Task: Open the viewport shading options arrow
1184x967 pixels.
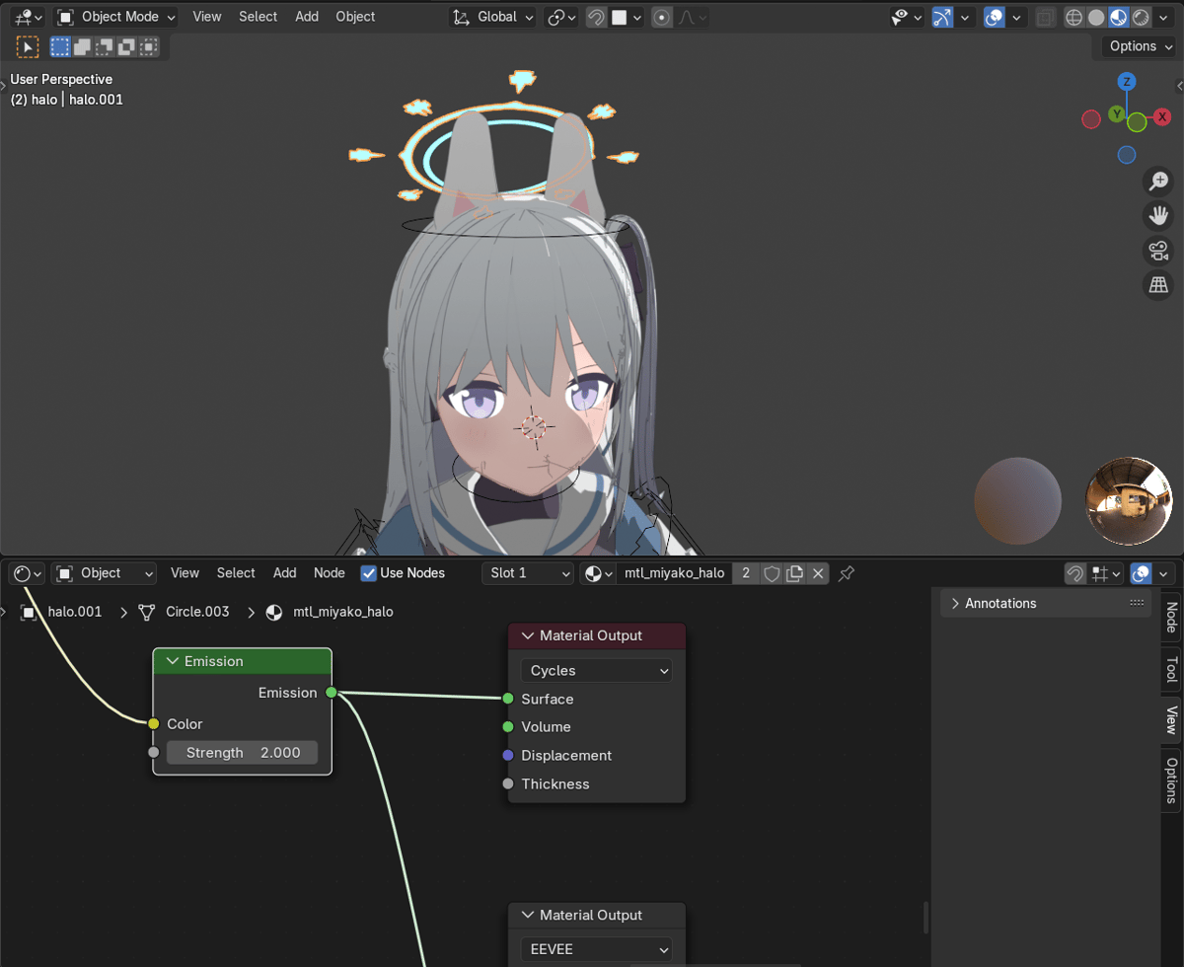Action: [1163, 17]
